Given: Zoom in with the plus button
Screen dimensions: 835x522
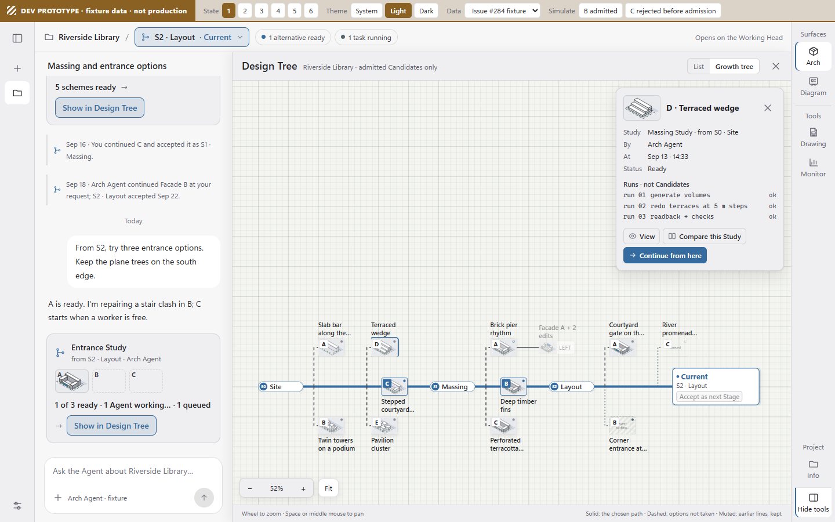Looking at the screenshot, I should click(x=303, y=488).
